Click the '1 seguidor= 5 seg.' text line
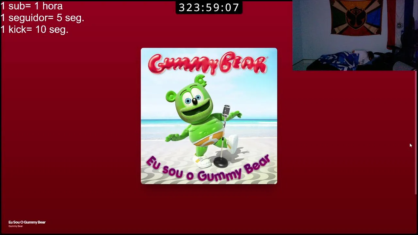The width and height of the screenshot is (418, 235). pyautogui.click(x=42, y=18)
